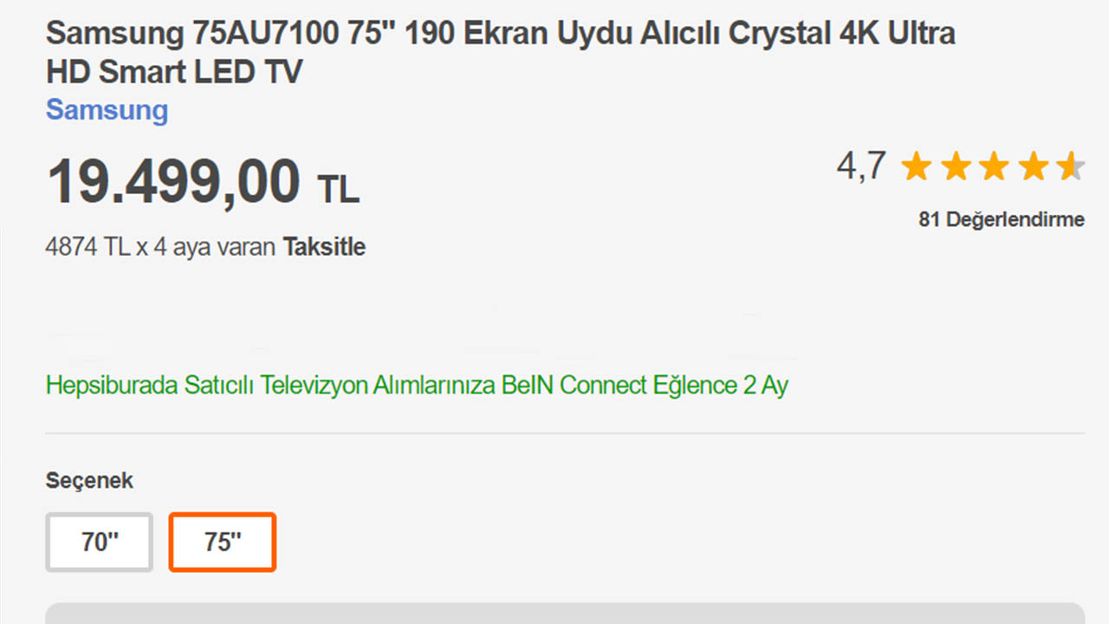
Task: Click the fourth rating star
Action: click(x=1034, y=166)
